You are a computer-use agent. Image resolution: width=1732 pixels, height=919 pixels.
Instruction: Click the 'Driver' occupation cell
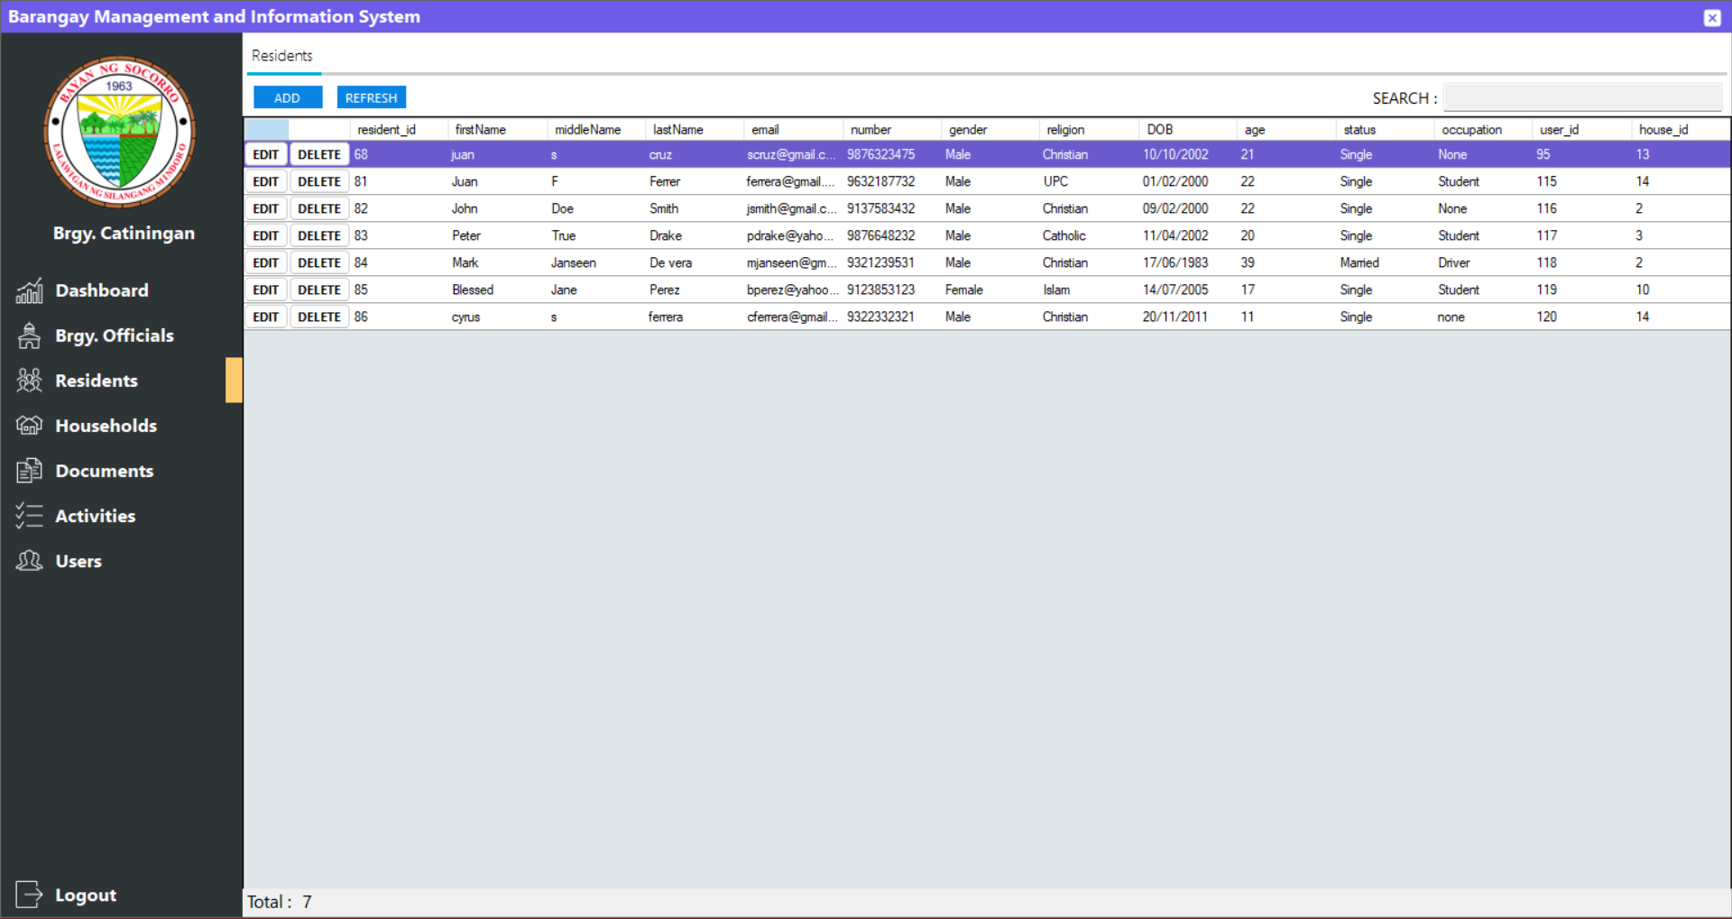click(1483, 262)
